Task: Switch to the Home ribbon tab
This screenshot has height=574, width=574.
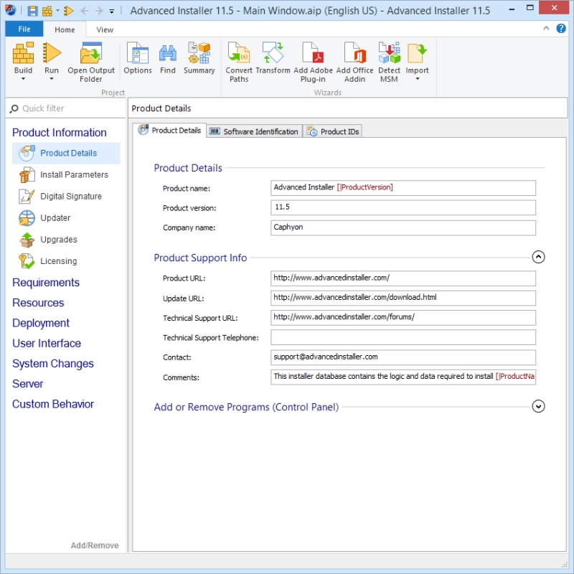Action: 65,29
